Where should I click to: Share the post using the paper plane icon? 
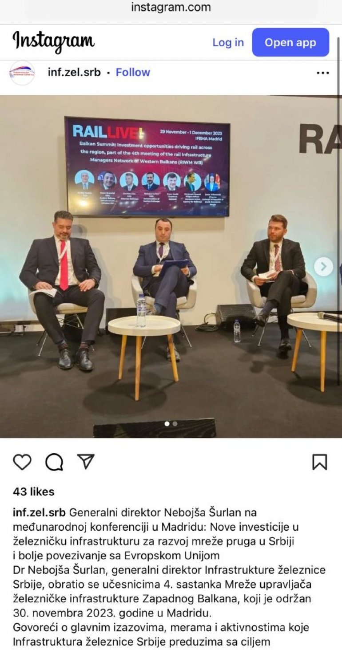86,462
